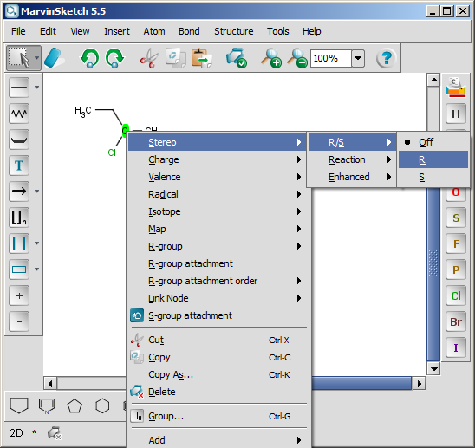The width and height of the screenshot is (475, 448).
Task: Select the Off stereo radio option
Action: coord(433,142)
